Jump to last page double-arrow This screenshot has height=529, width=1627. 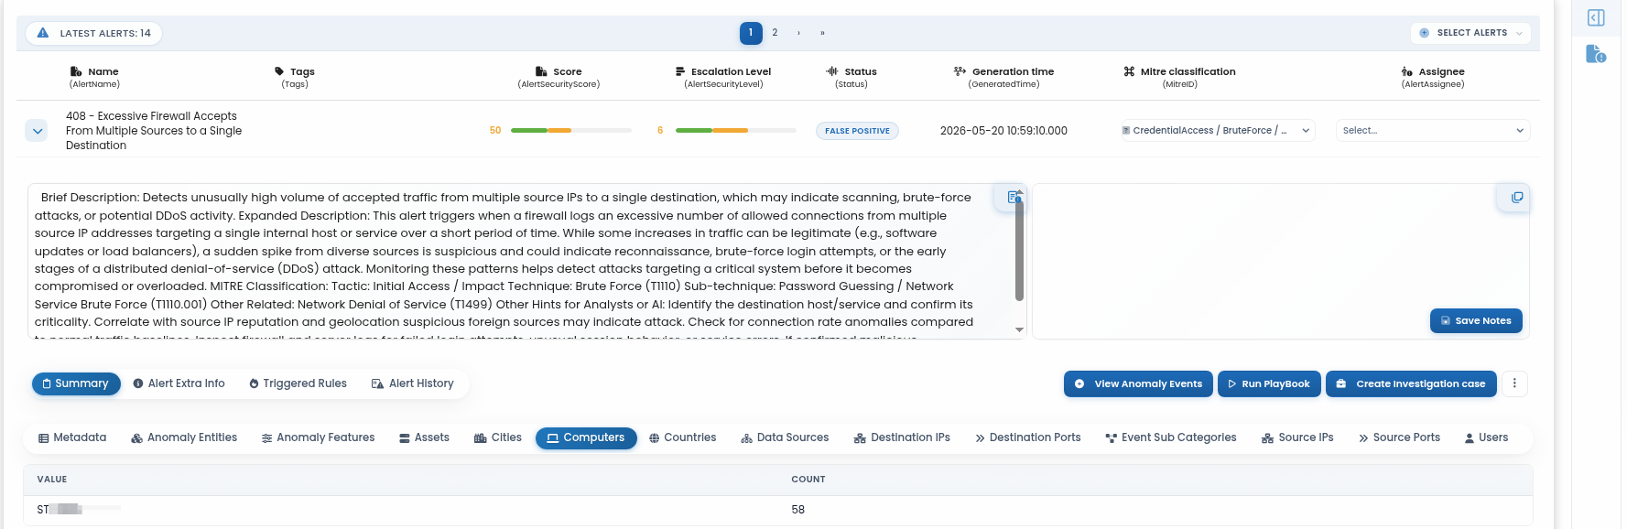point(822,33)
